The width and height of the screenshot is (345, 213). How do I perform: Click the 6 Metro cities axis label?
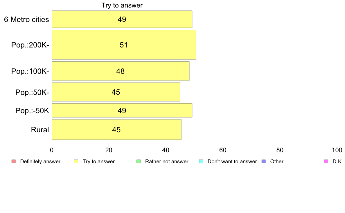tap(26, 19)
